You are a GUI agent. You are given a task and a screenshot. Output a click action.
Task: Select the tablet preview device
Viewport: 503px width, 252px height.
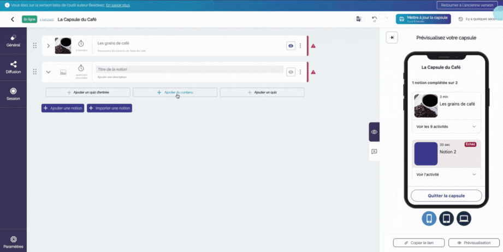446,219
